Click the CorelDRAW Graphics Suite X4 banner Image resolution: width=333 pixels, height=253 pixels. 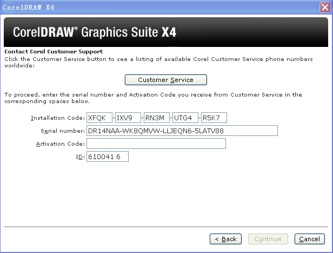[95, 32]
